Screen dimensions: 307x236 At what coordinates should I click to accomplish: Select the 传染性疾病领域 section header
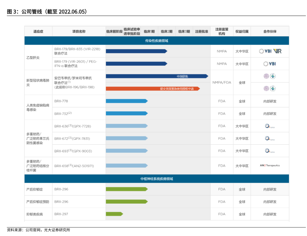coord(156,41)
